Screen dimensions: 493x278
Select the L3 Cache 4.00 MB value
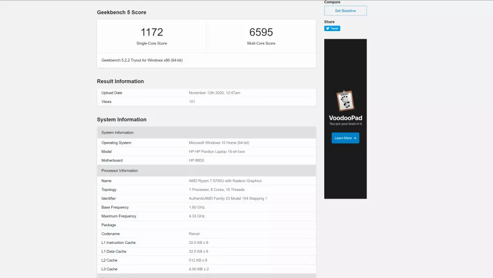click(x=199, y=269)
